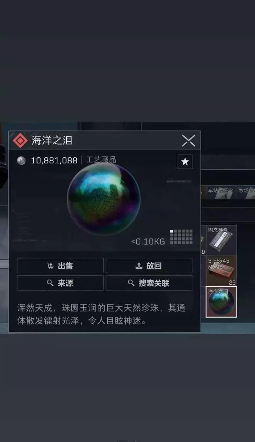Click the 出售 sell button

(x=60, y=266)
